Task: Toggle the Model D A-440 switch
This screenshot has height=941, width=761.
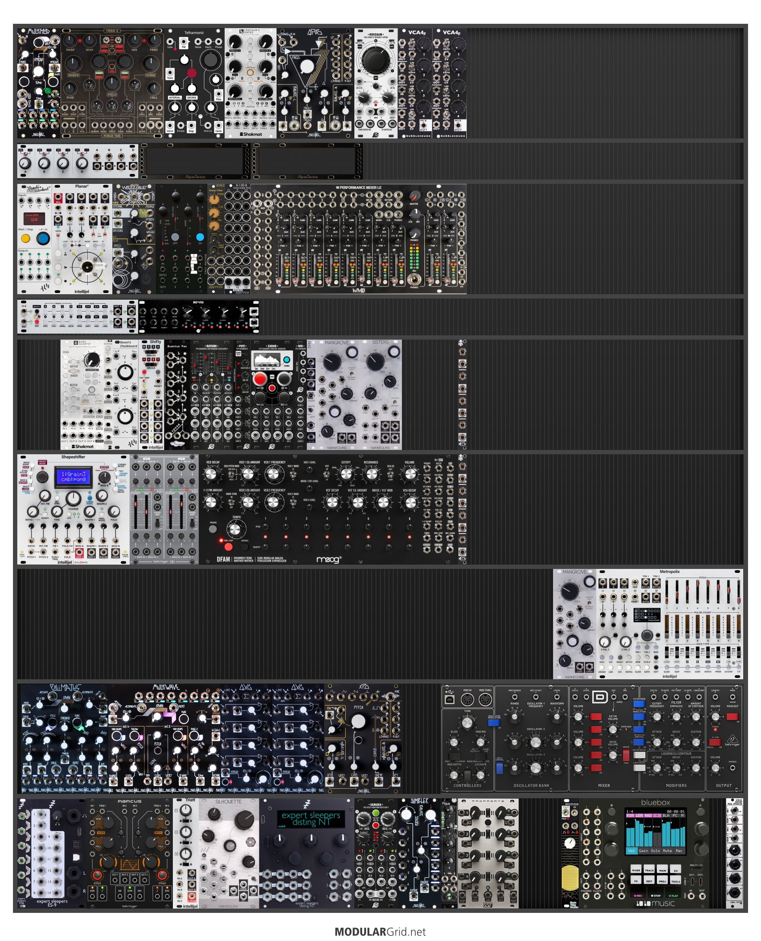Action: click(715, 742)
